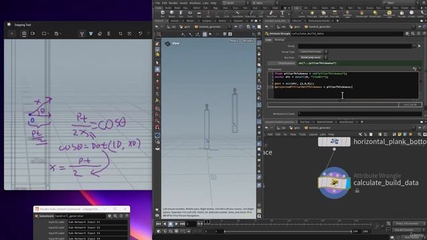The image size is (427, 240).
Task: Select the Snip camera mode in Snipping Tool
Action: coord(24,33)
